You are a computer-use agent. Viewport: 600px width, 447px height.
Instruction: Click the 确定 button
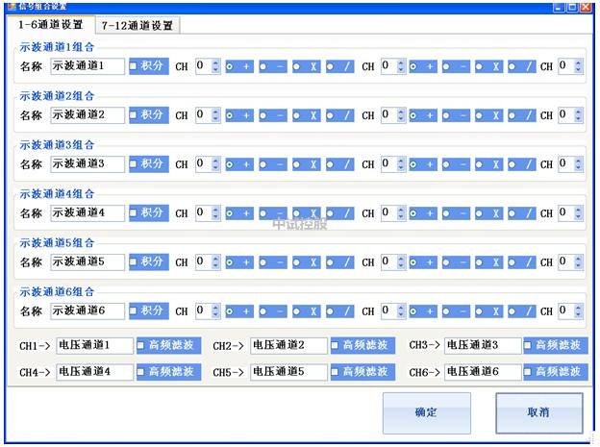(x=426, y=412)
